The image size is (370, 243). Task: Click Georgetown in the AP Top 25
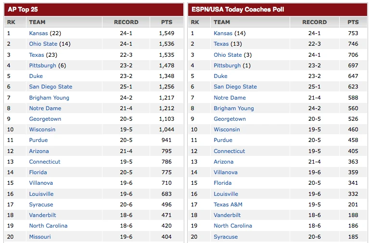[45, 119]
